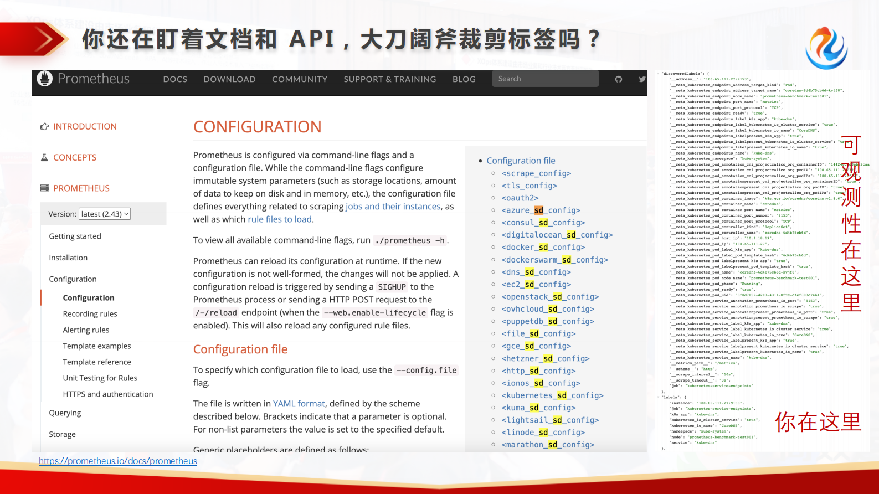Jump to <file_sd_config> in contents

click(x=538, y=333)
